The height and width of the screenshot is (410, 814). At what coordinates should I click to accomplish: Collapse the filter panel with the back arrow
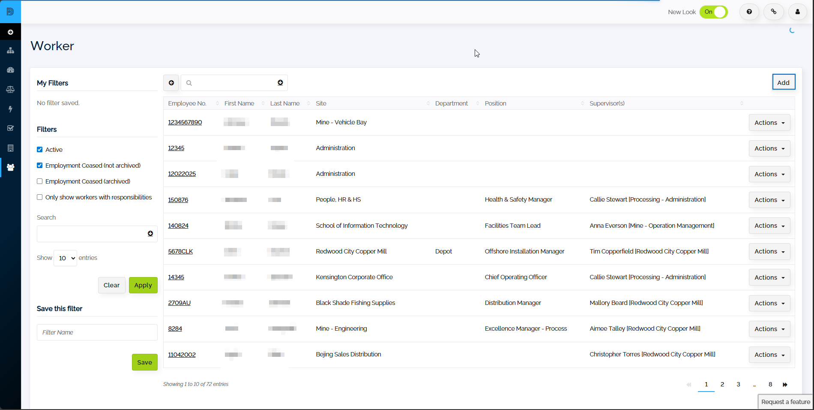(x=171, y=83)
